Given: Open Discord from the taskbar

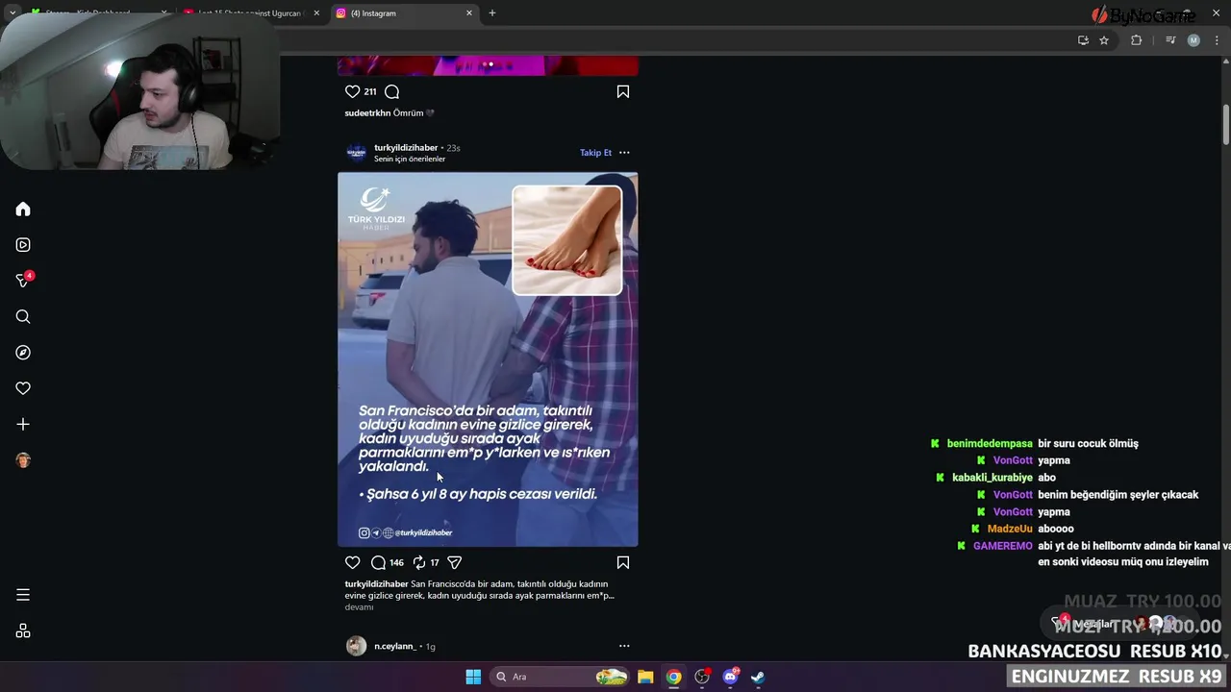Looking at the screenshot, I should [x=731, y=677].
